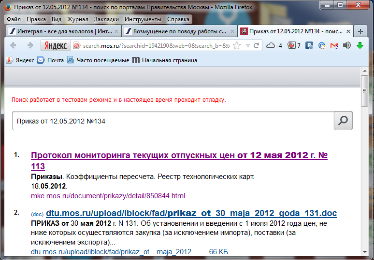Open the Закладки menu
The height and width of the screenshot is (260, 374).
pyautogui.click(x=106, y=19)
